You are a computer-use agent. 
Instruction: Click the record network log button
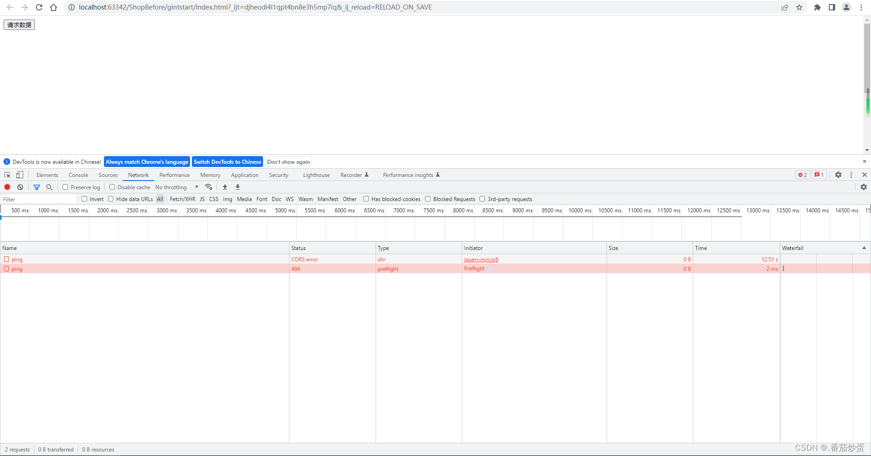click(7, 187)
